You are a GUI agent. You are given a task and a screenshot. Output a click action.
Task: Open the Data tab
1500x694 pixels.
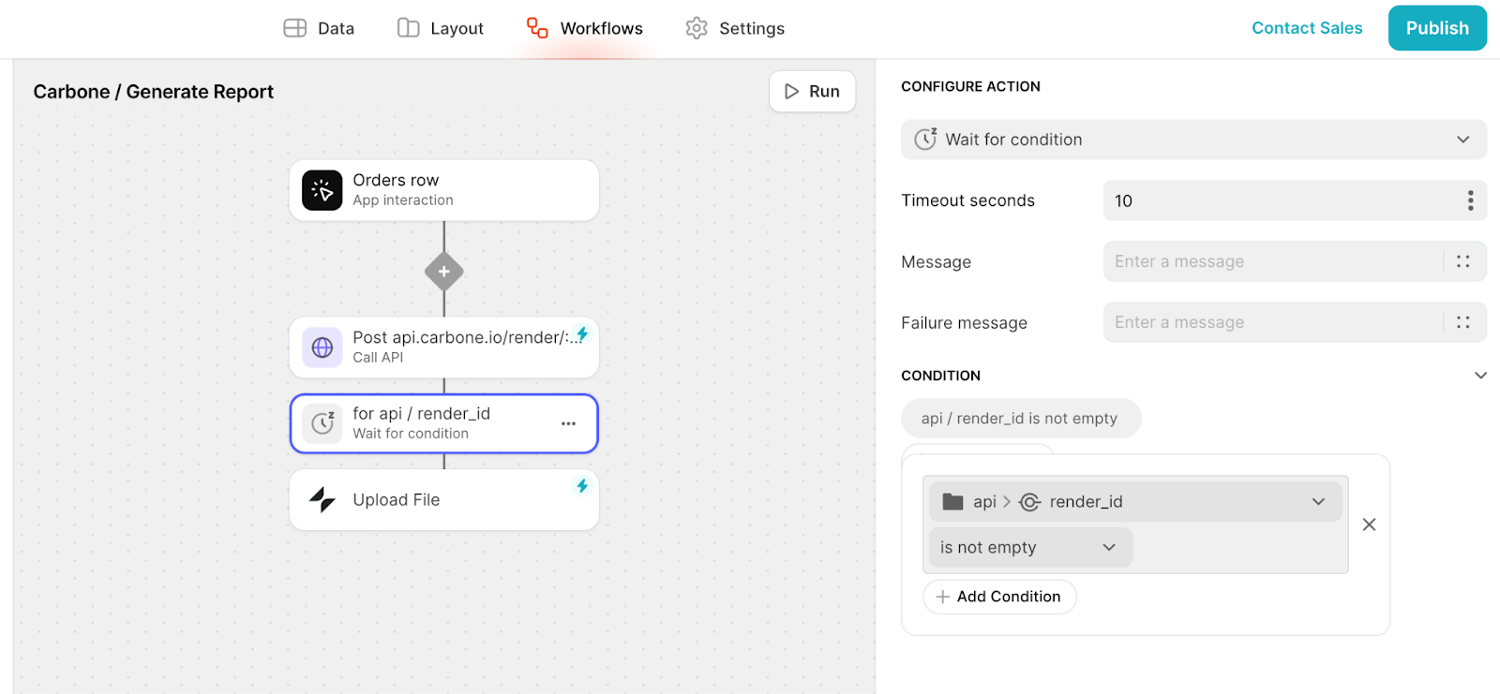click(319, 28)
